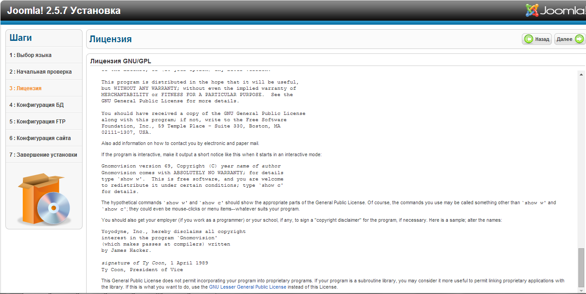Click the orange box with CD image
This screenshot has width=586, height=294.
(44, 199)
